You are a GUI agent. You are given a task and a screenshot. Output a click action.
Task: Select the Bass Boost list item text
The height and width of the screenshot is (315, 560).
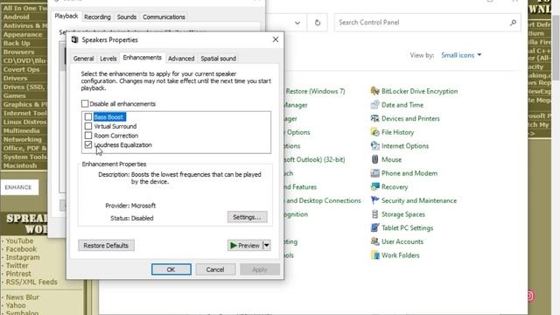click(x=108, y=116)
